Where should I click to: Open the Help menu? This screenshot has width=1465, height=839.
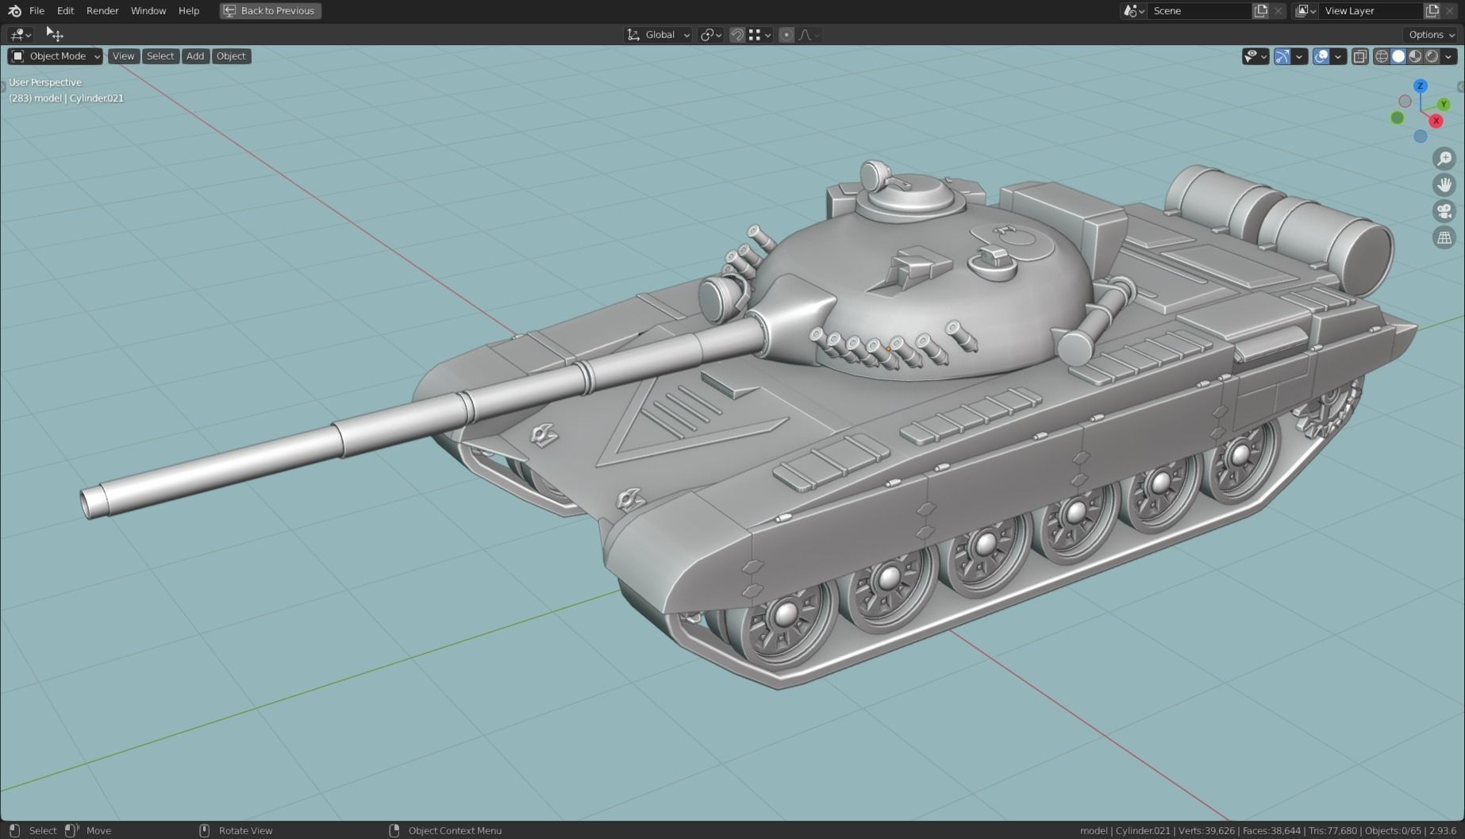click(x=189, y=11)
